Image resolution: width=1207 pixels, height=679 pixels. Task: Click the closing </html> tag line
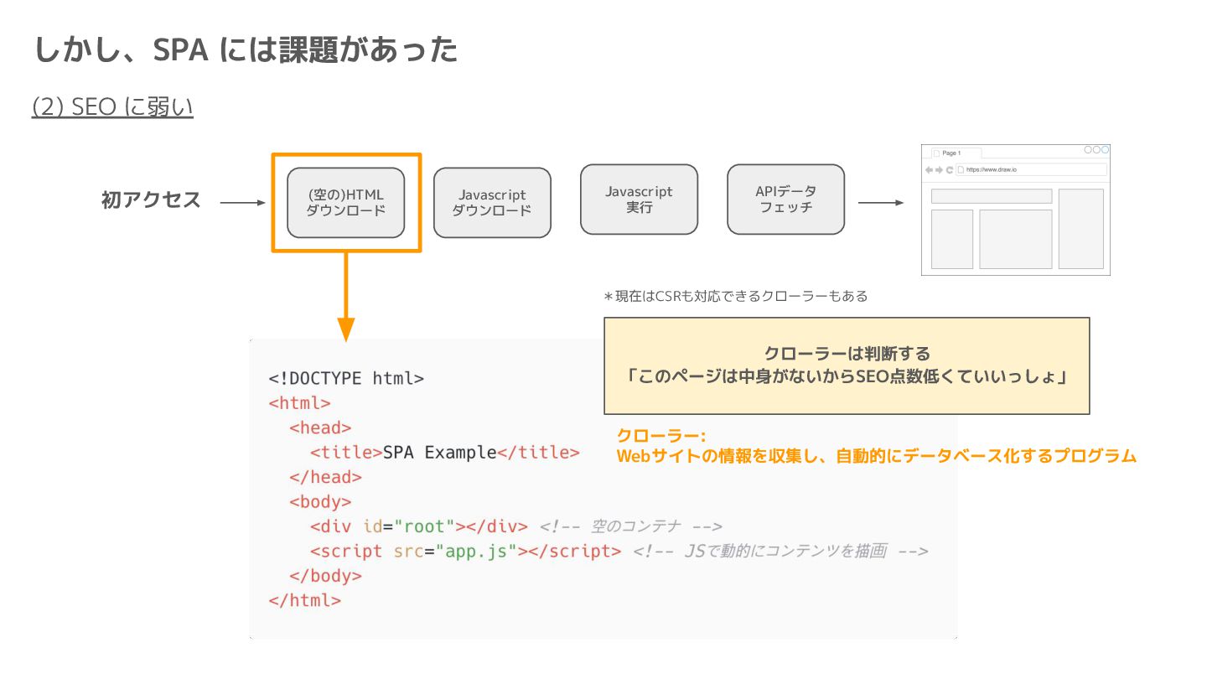(304, 601)
